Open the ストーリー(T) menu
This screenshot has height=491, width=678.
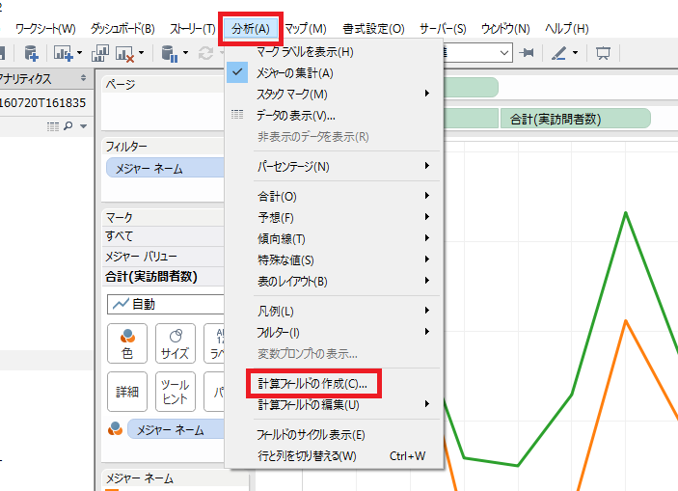point(193,29)
